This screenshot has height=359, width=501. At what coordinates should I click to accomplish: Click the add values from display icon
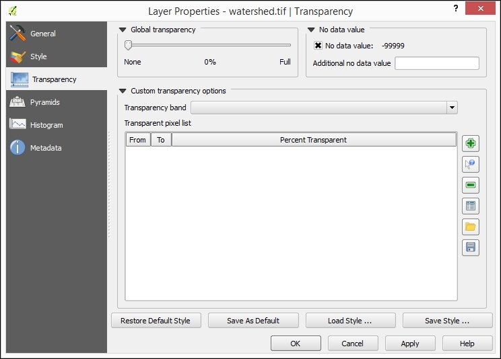coord(470,164)
